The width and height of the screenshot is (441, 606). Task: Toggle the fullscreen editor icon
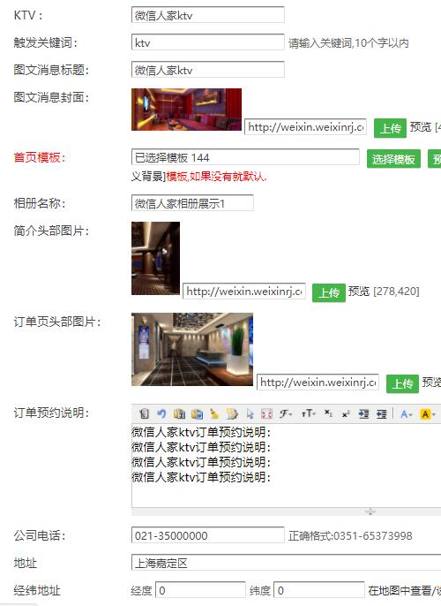pos(266,414)
